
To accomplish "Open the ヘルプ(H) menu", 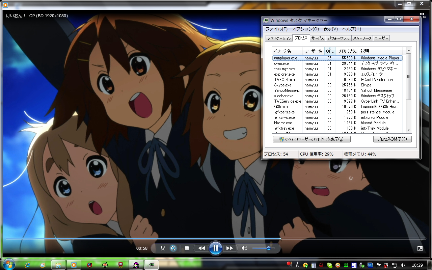I will (352, 29).
